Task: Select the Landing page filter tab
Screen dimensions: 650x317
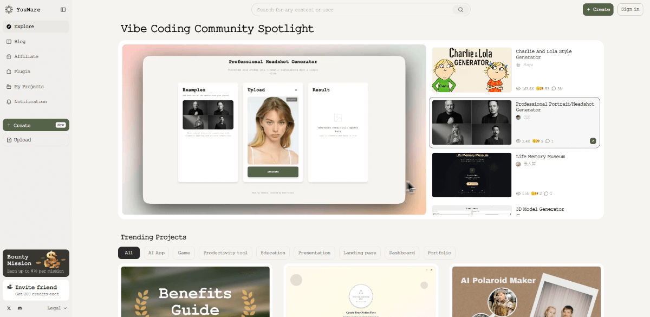Action: pos(360,253)
